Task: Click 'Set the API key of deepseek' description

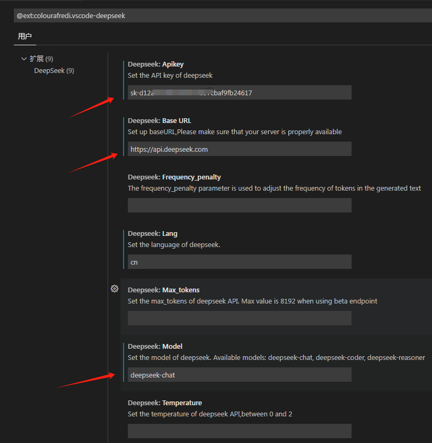Action: (170, 76)
